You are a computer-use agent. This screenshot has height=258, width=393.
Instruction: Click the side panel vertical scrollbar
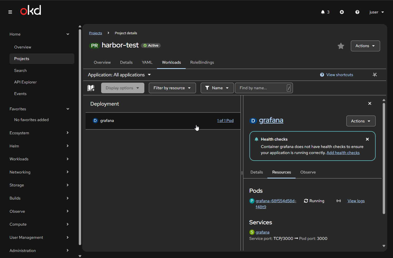tap(384, 158)
